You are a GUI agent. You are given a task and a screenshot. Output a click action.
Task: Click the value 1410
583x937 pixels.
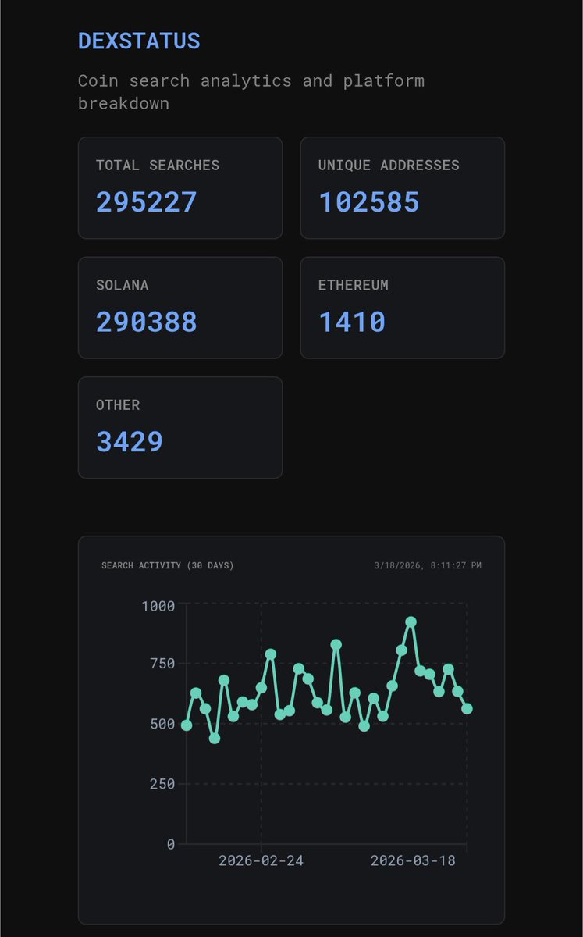pyautogui.click(x=352, y=322)
